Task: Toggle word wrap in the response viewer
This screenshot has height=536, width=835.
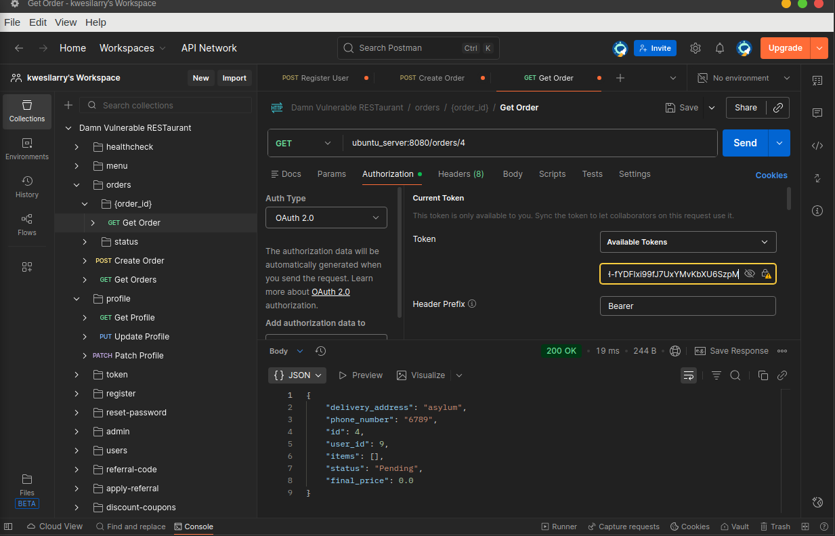Action: [689, 375]
